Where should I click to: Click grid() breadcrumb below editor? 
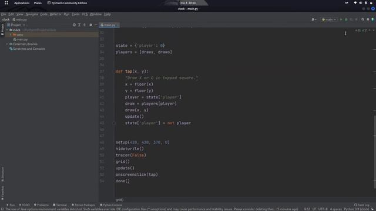pos(119,200)
